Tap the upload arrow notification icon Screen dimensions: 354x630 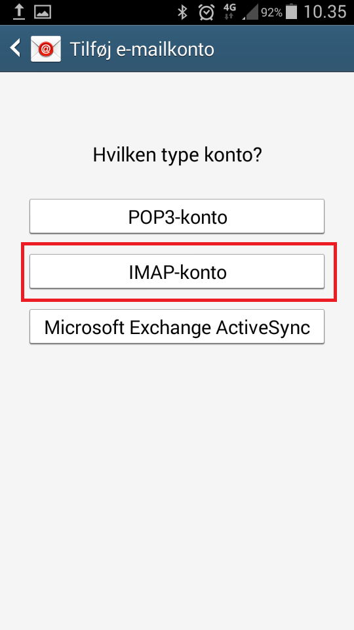(18, 12)
